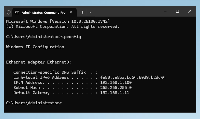Select the Administrator: Command Prompt tab title
200x119 pixels.
pyautogui.click(x=43, y=12)
